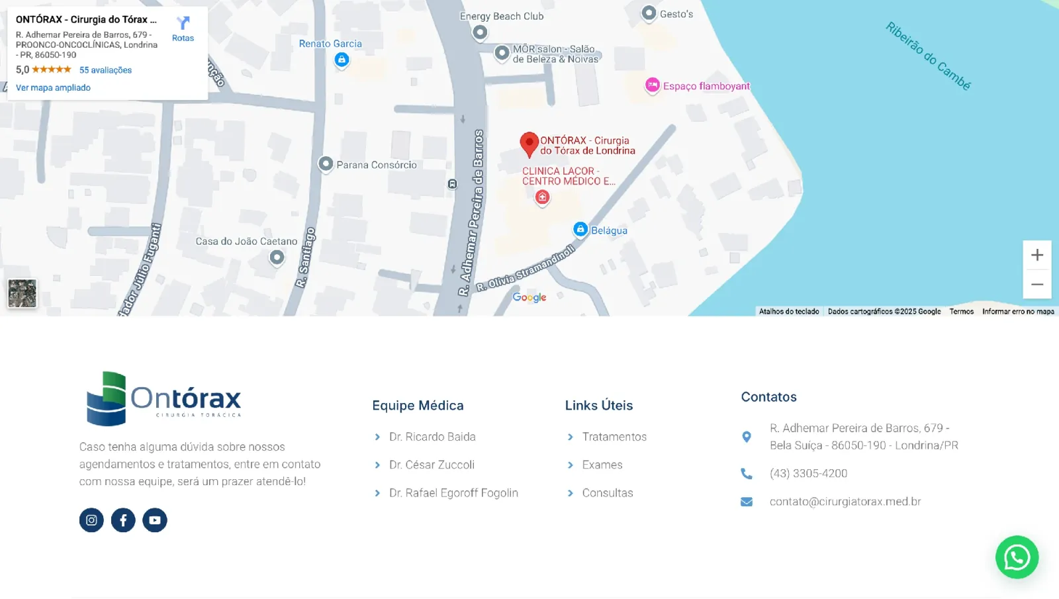This screenshot has width=1059, height=599.
Task: Zoom in on the map
Action: click(1037, 255)
